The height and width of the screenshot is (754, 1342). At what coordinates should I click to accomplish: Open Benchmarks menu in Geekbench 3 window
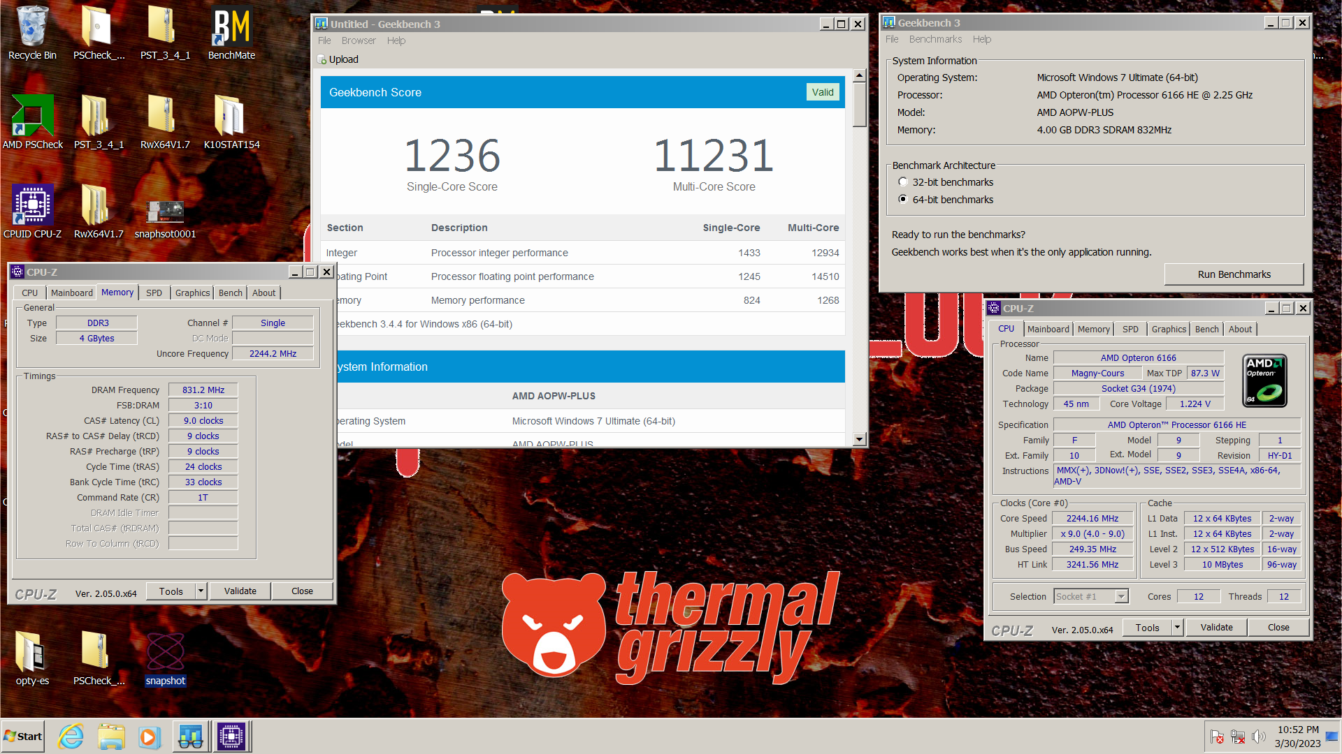[935, 39]
